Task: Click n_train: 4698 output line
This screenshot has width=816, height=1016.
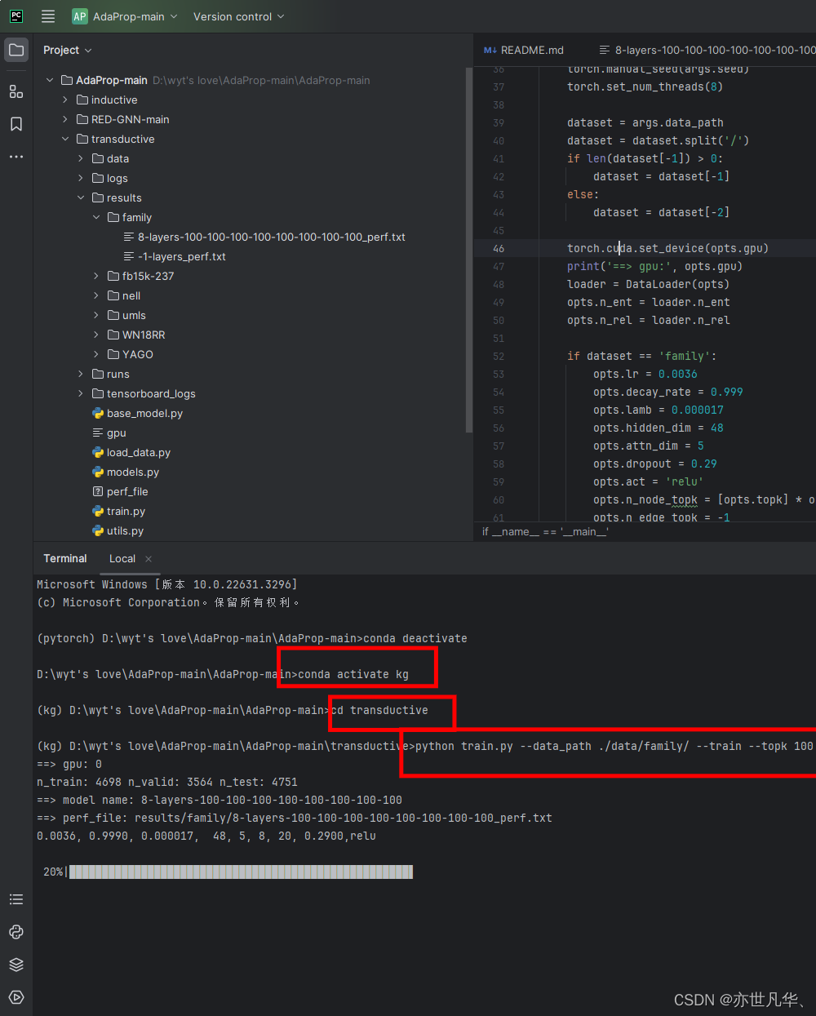Action: [167, 782]
